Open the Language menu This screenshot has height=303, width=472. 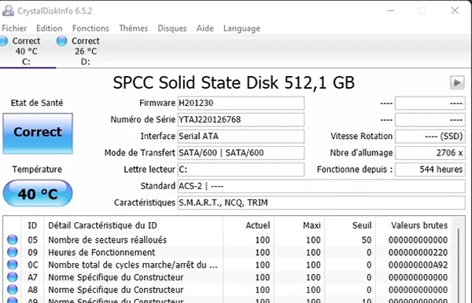coord(242,28)
